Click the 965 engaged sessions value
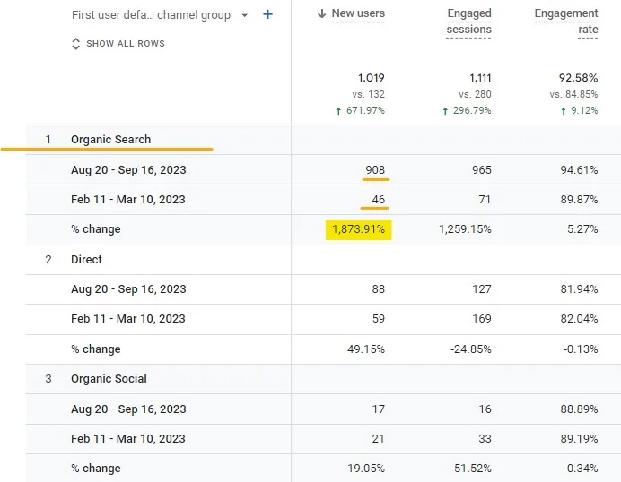This screenshot has height=482, width=621. point(482,170)
